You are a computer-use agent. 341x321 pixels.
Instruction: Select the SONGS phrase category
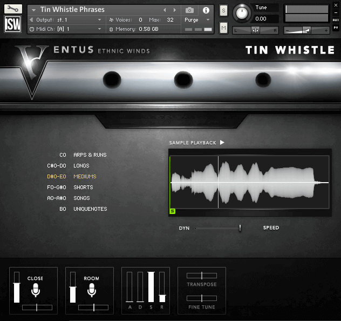click(x=81, y=198)
